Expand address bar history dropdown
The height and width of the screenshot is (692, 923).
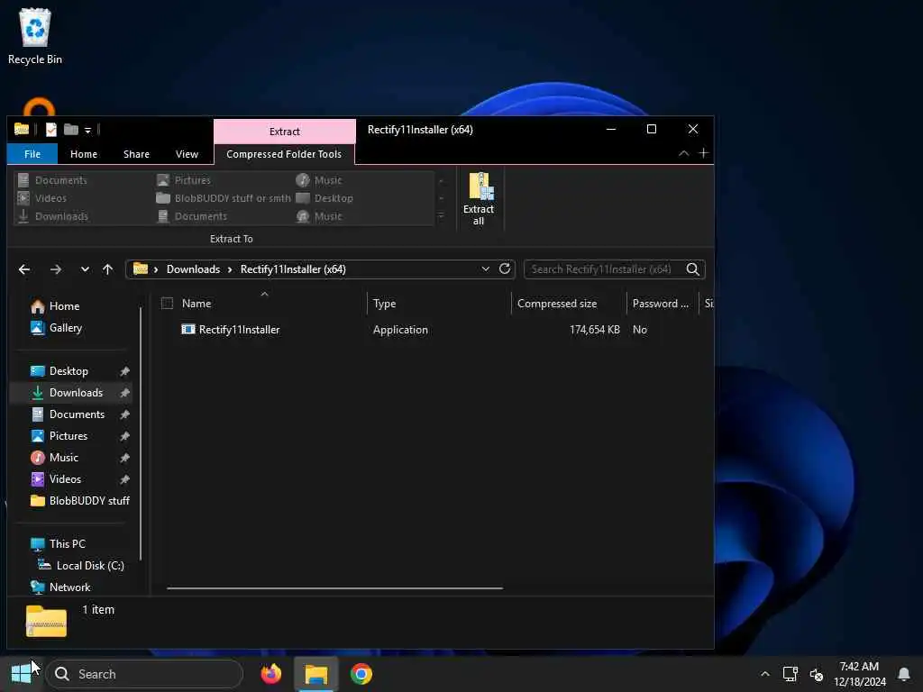click(486, 269)
